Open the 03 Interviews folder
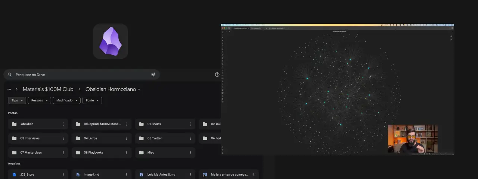This screenshot has height=179, width=478. coord(30,138)
